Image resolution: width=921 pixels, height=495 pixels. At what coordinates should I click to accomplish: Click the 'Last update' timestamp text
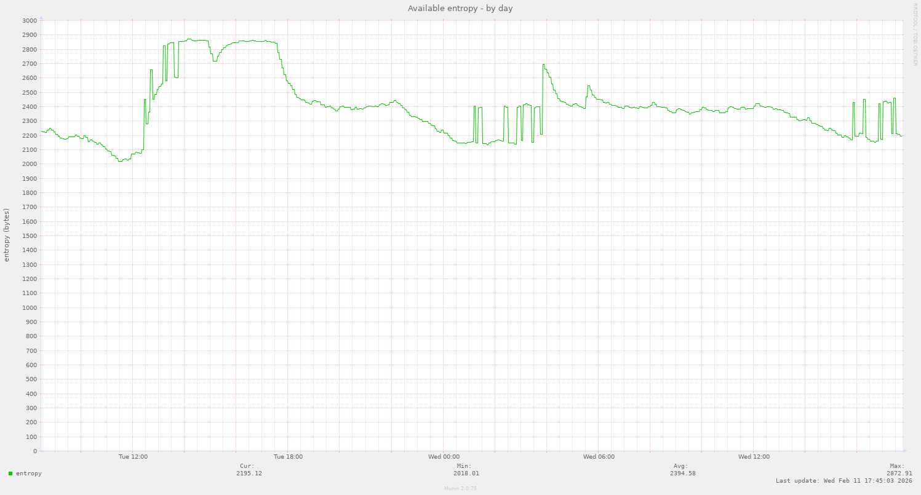[843, 481]
